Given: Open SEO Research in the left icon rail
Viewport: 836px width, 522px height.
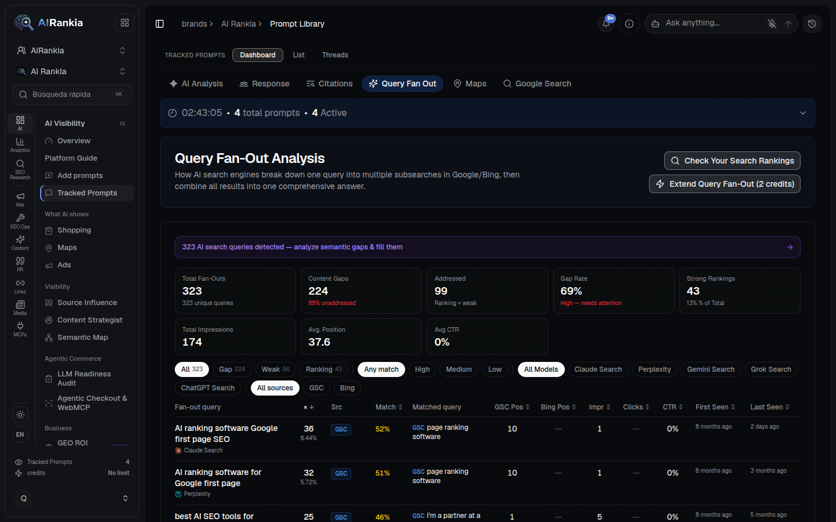Looking at the screenshot, I should [x=20, y=170].
